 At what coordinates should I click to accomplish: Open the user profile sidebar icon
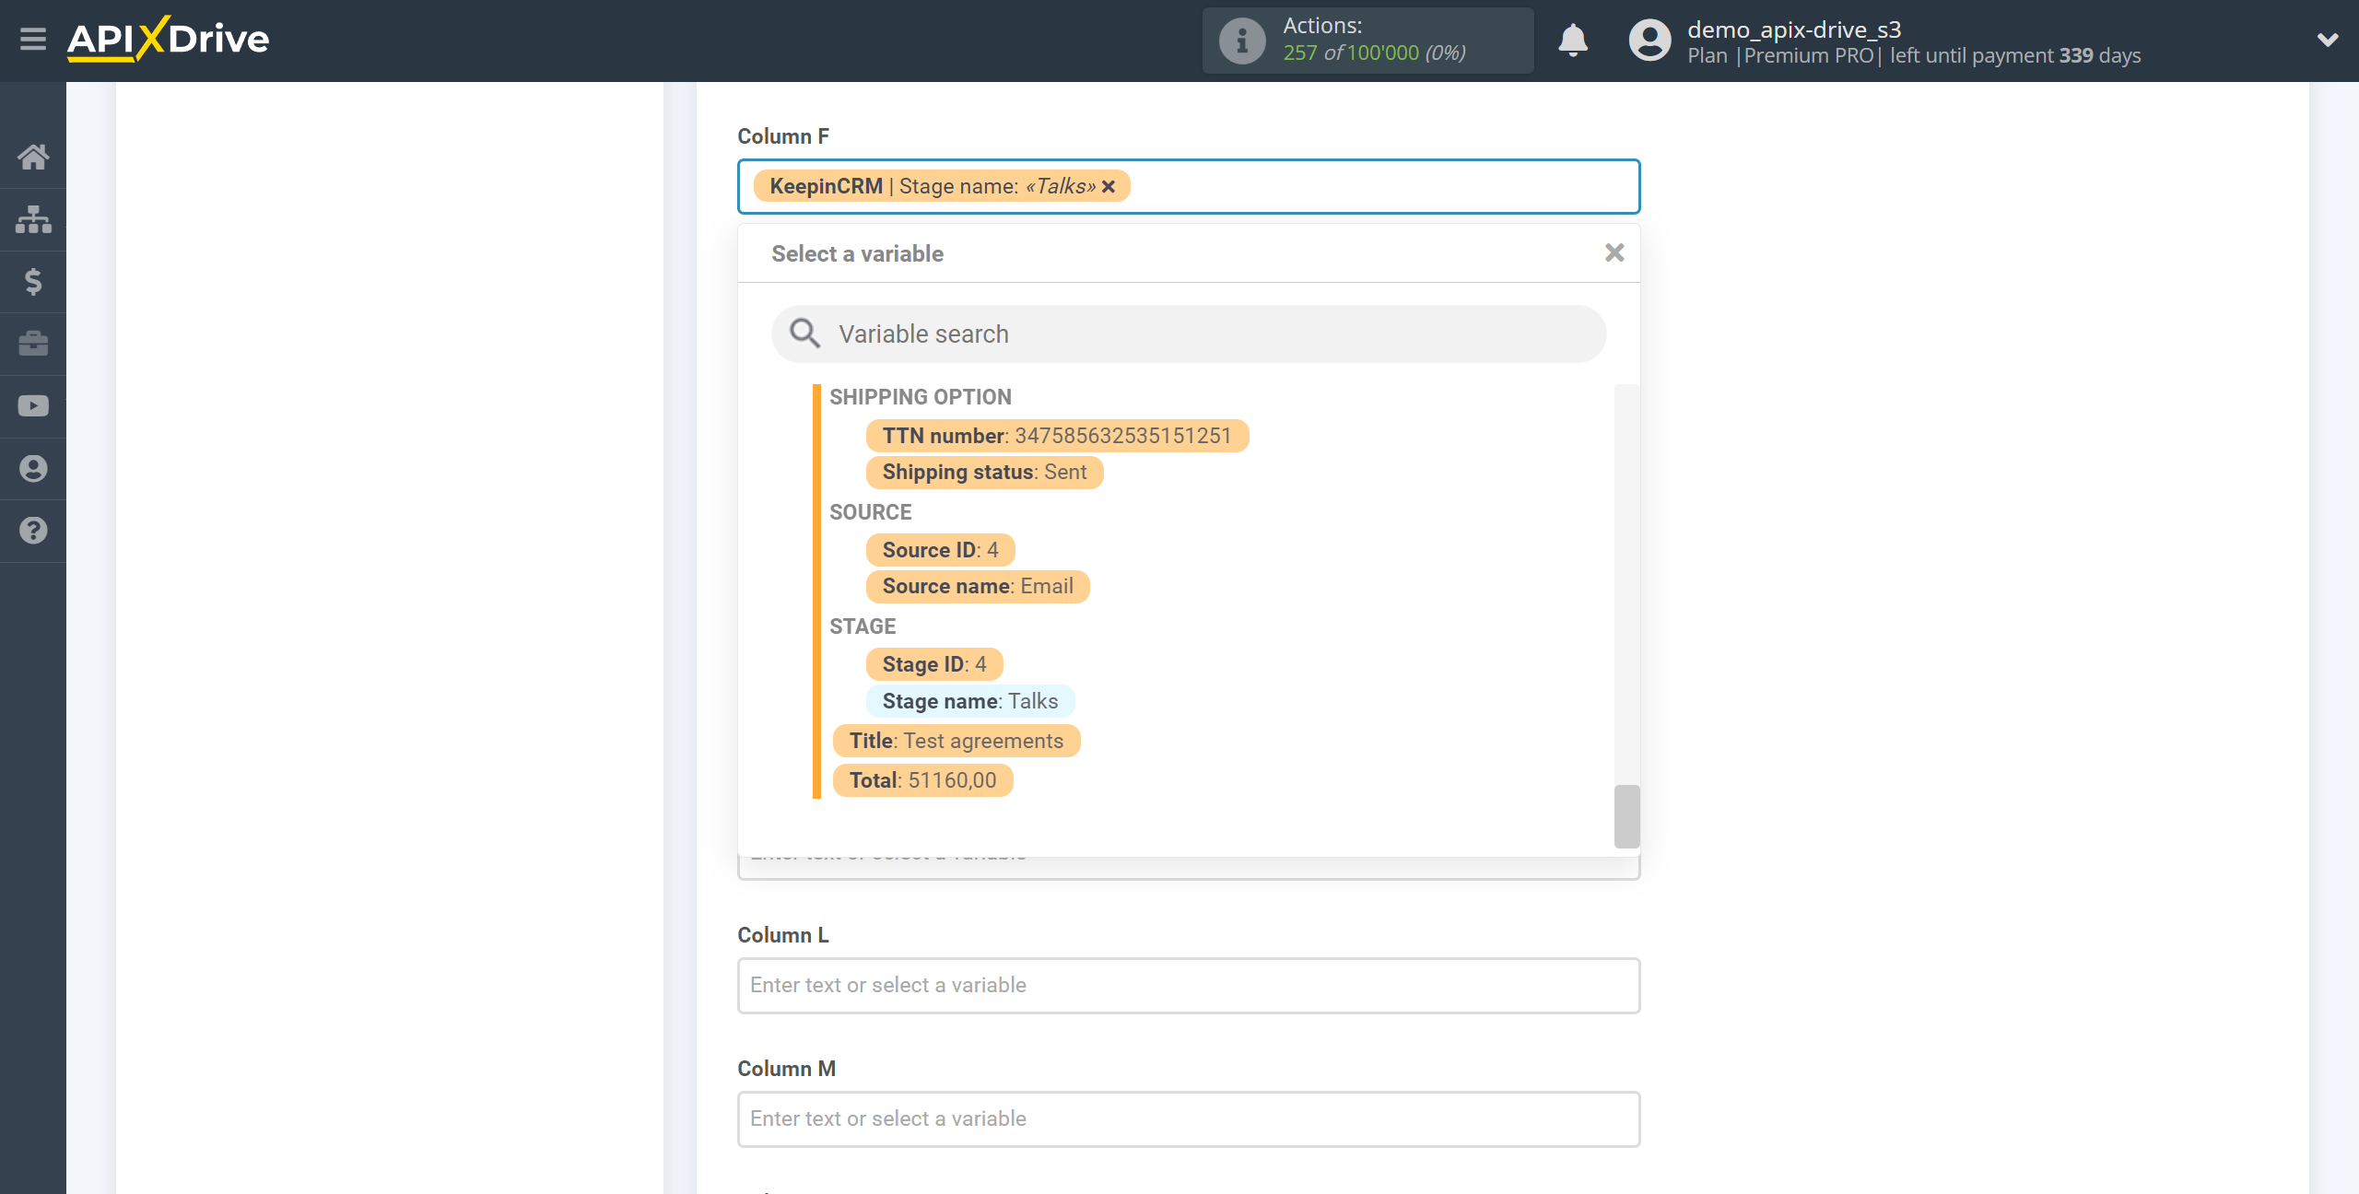pyautogui.click(x=33, y=469)
